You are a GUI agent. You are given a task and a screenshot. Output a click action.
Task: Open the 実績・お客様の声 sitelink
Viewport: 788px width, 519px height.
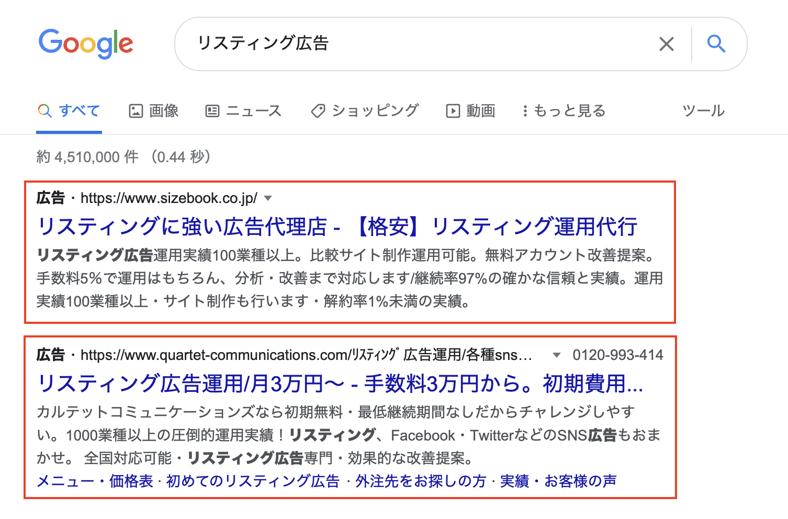[558, 481]
